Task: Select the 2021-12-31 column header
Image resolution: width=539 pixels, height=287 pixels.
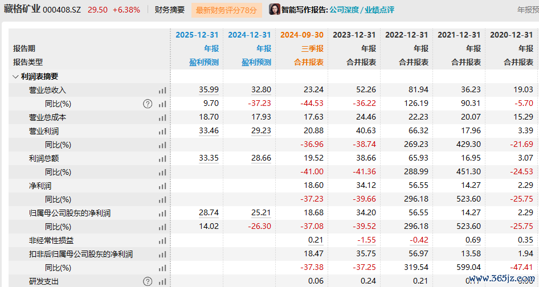Action: [459, 35]
